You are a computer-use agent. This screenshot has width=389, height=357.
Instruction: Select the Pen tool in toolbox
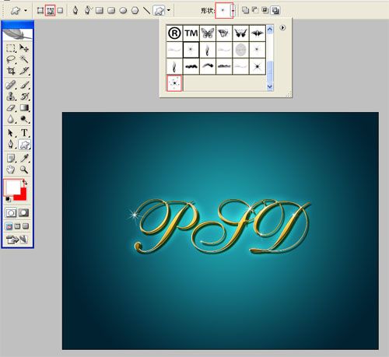pyautogui.click(x=11, y=144)
